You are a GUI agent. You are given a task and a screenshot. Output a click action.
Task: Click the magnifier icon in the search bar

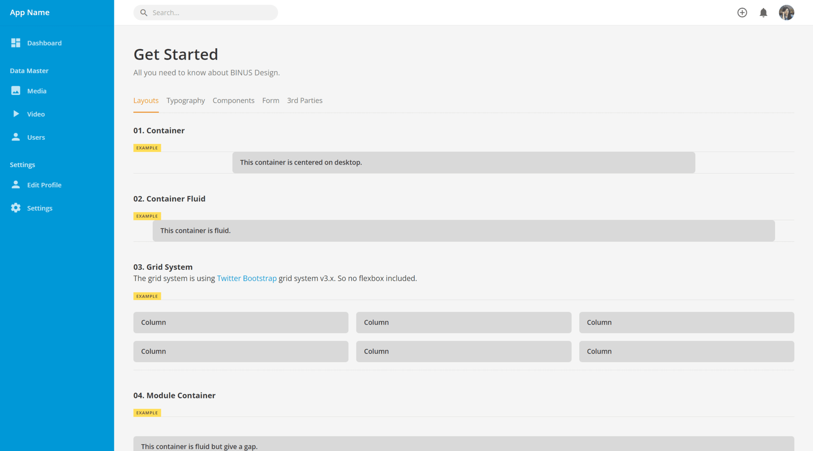click(144, 12)
